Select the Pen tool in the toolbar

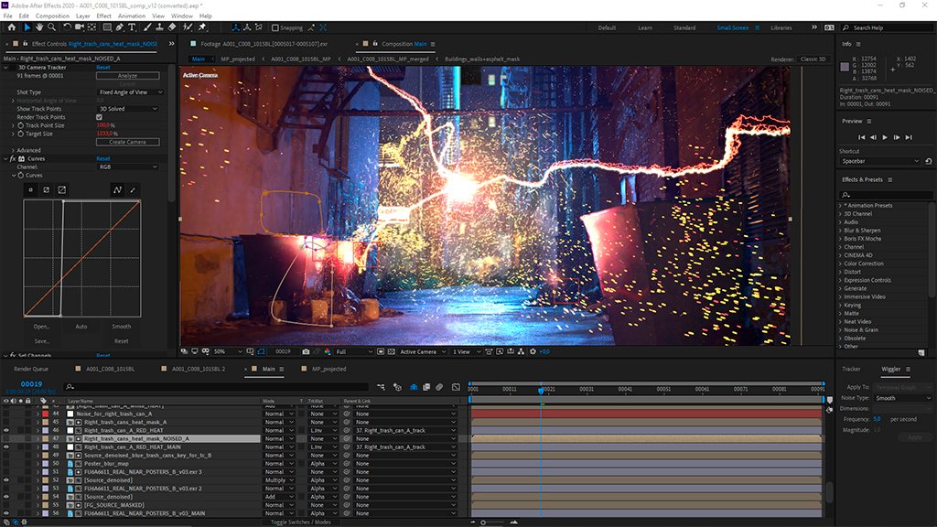pyautogui.click(x=120, y=27)
